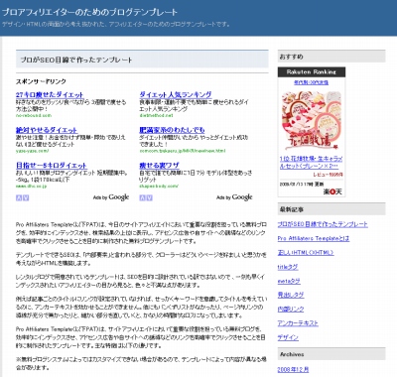Open the blog title プロアフィリエイターのためのブログテンプレート
The height and width of the screenshot is (377, 397).
tap(89, 13)
